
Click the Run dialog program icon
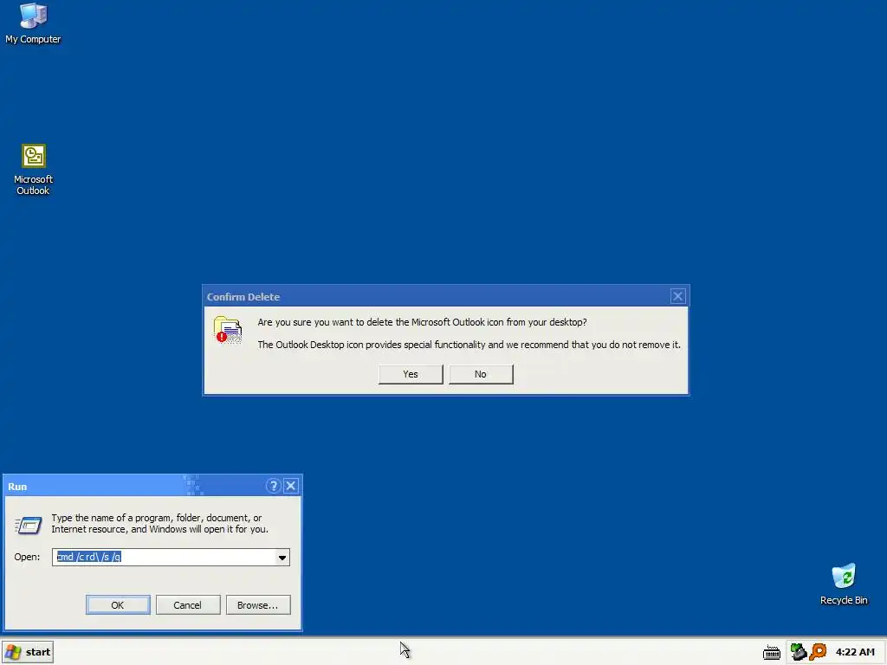click(29, 525)
